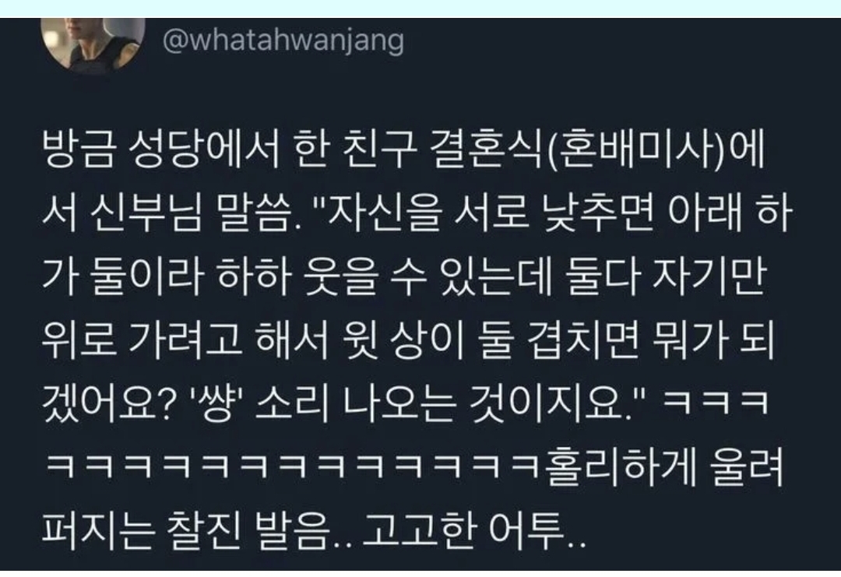Open the profile avatar photo

click(x=93, y=44)
